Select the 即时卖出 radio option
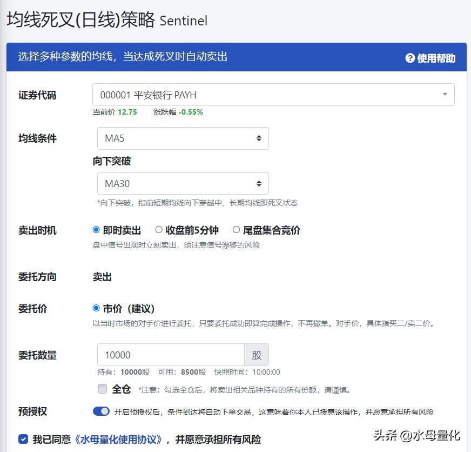The height and width of the screenshot is (452, 471). point(96,229)
